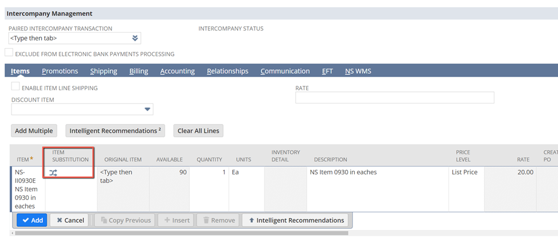Viewport: 558px width, 244px height.
Task: Expand Paired Intercompany Transaction double-chevron dropdown
Action: pos(135,38)
